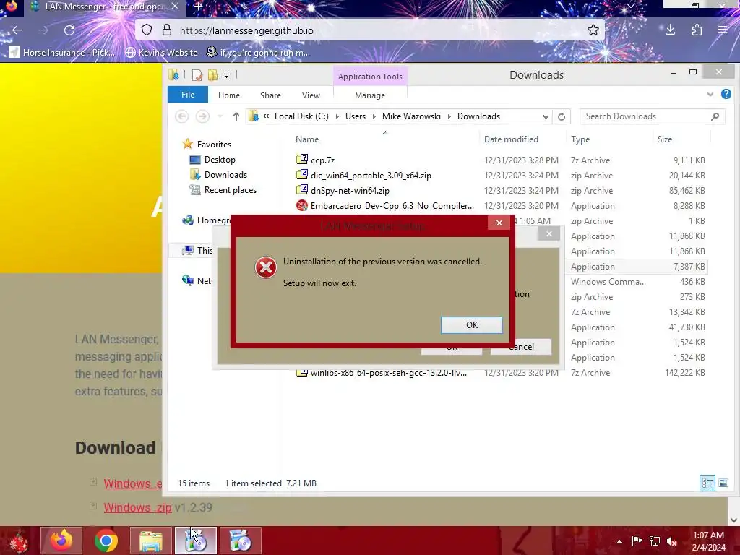Select Recent places in sidebar
This screenshot has height=555, width=740.
coord(230,190)
